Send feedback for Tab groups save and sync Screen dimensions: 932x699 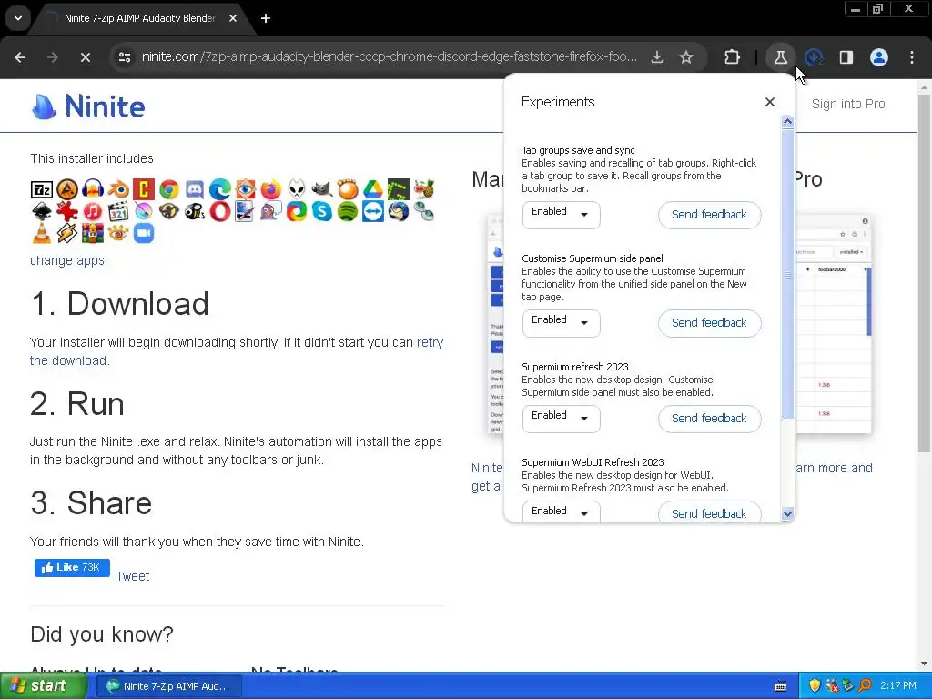point(709,215)
